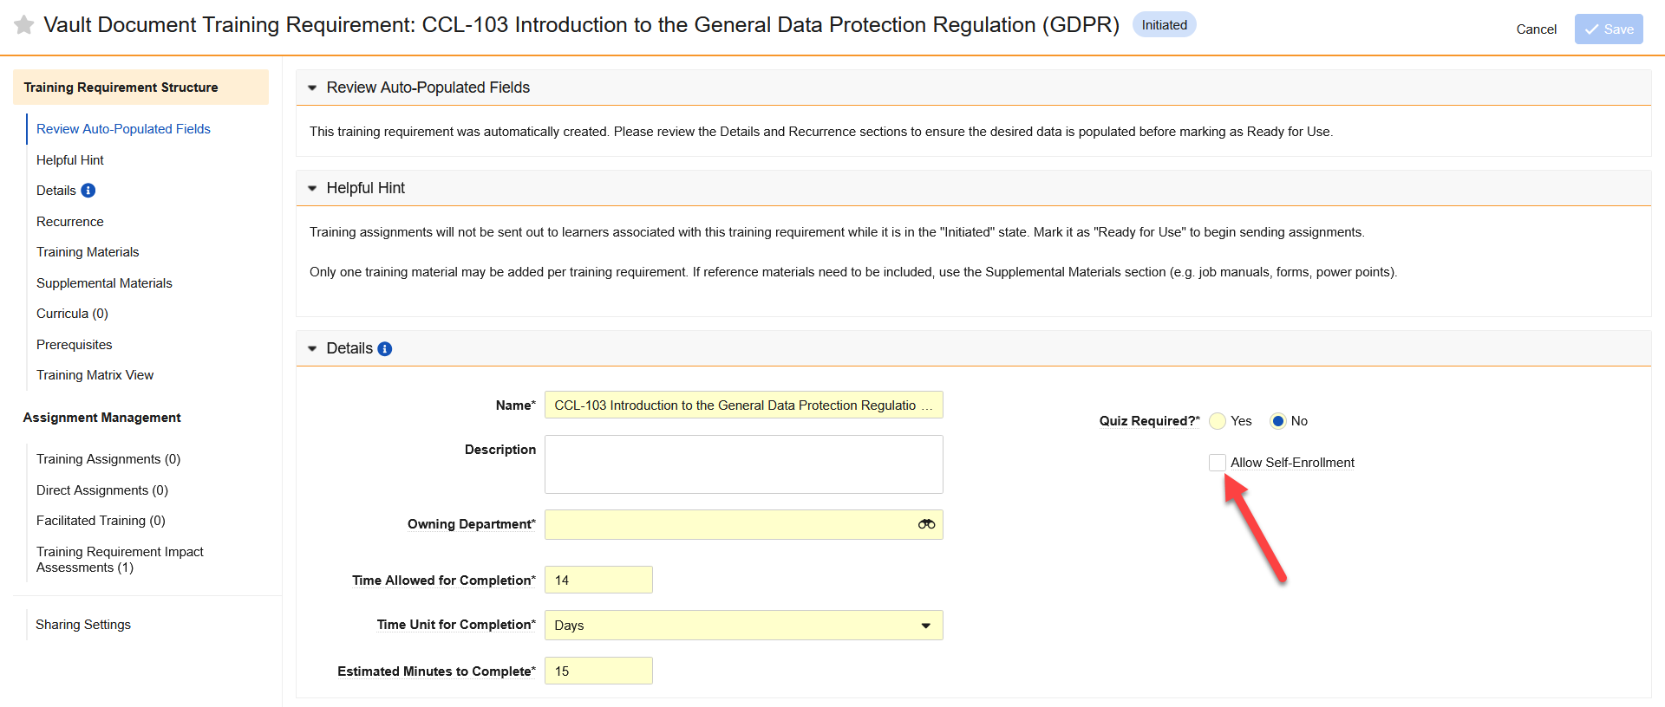Open Facilitated Training (0)
This screenshot has height=707, width=1665.
101,521
